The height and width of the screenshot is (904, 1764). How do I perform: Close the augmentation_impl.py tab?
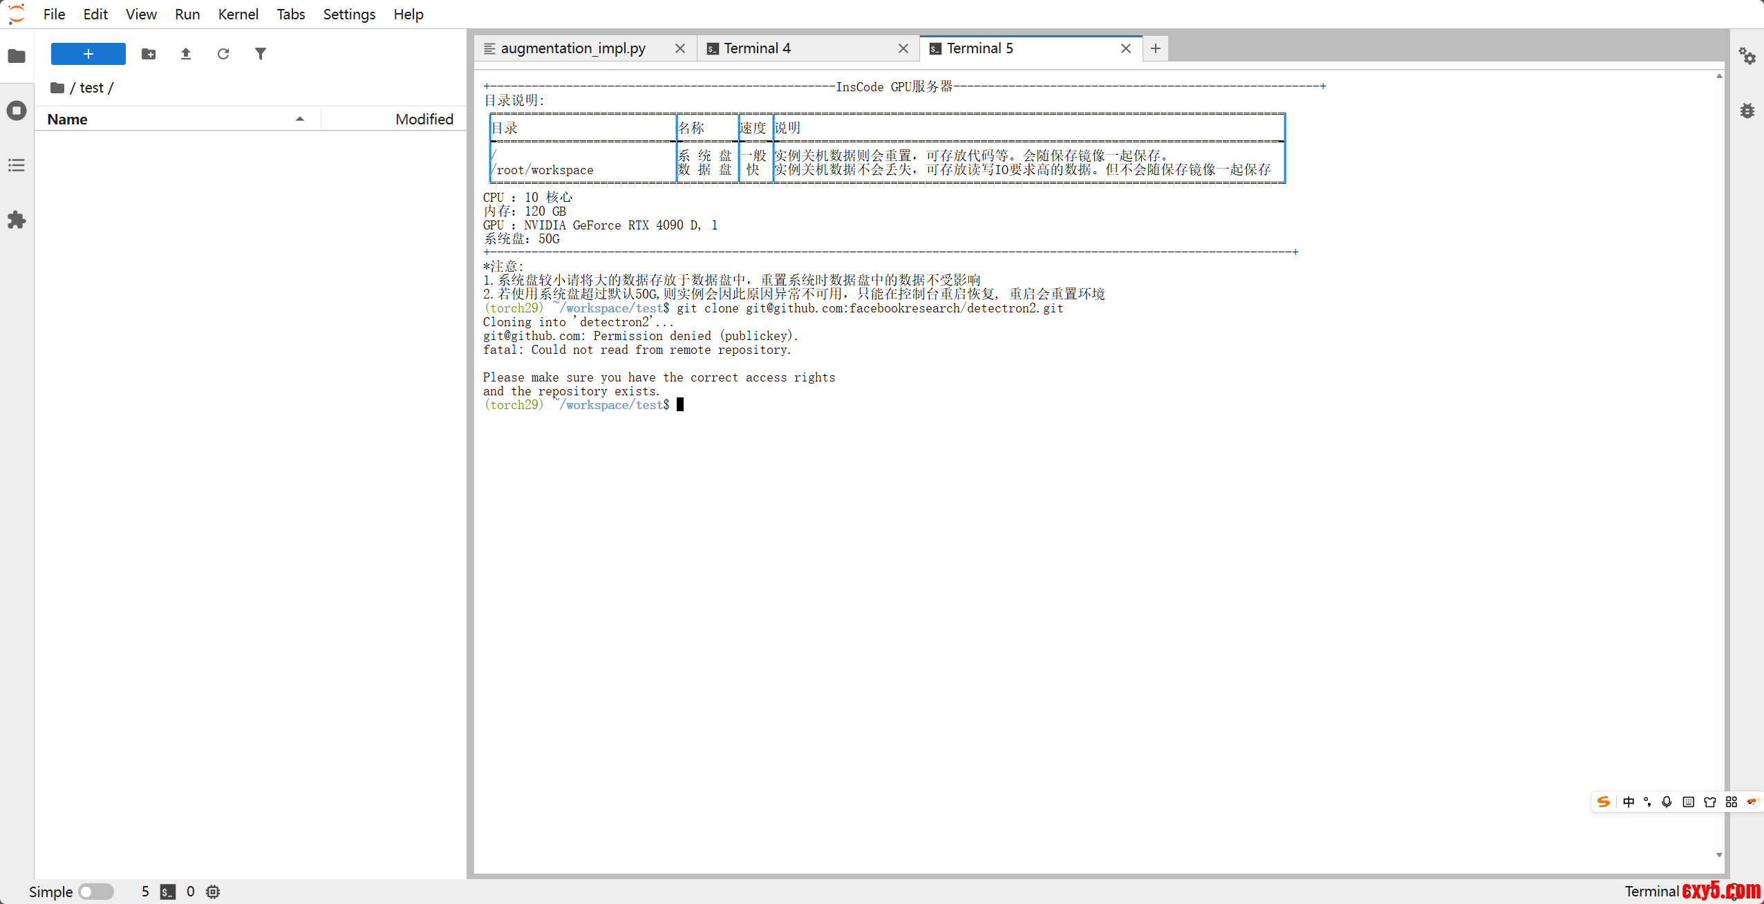point(680,48)
